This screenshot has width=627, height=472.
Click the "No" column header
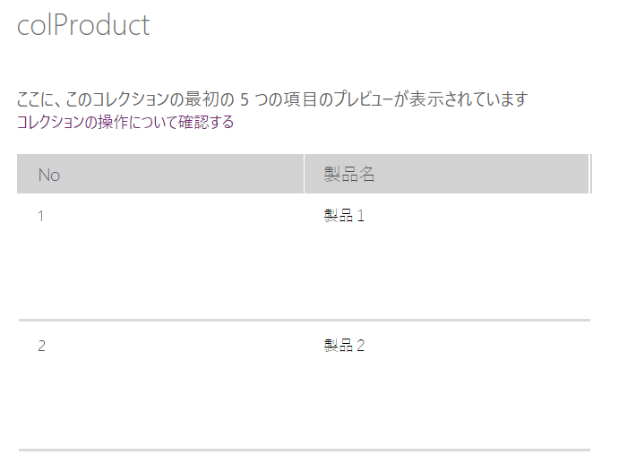pos(49,175)
